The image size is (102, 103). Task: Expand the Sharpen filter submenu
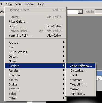point(35,75)
